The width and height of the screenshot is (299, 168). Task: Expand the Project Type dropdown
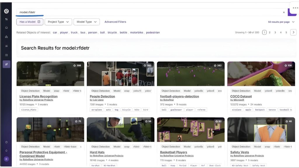point(58,22)
